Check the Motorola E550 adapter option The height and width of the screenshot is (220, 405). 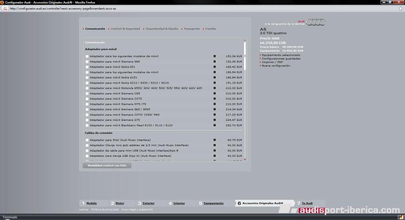[x=87, y=88]
